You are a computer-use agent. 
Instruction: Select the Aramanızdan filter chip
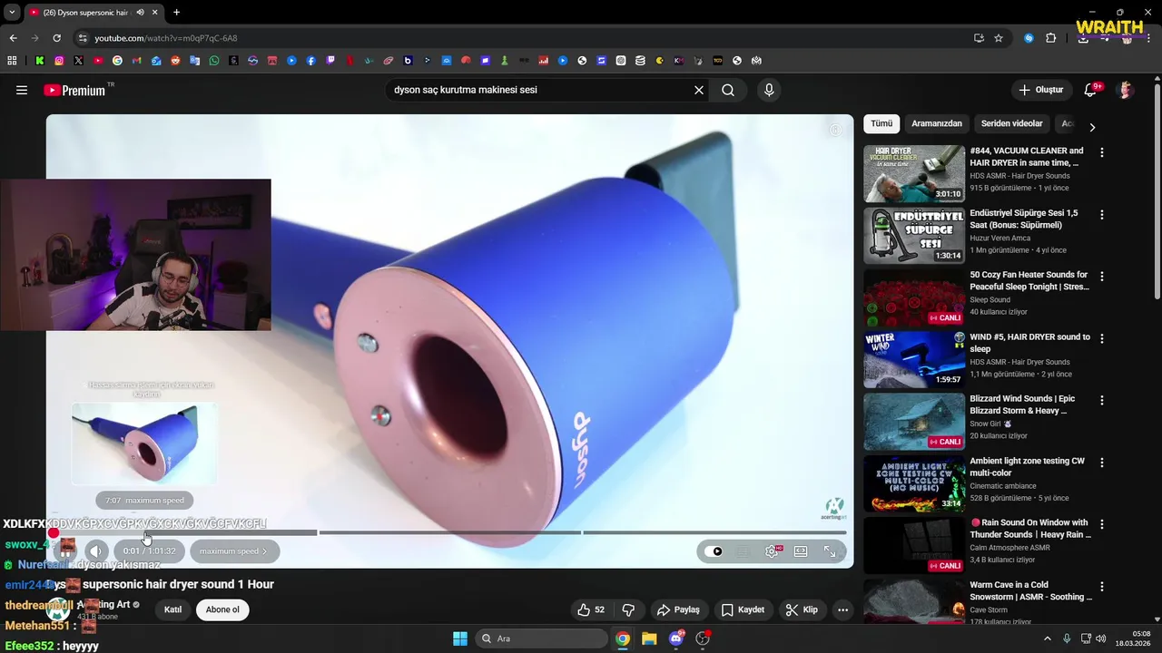[x=937, y=123]
